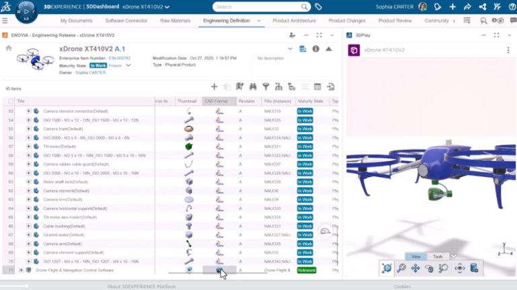Screen dimensions: 517x290
Task: Click the Tilt motor green thumbnail
Action: tap(188, 146)
